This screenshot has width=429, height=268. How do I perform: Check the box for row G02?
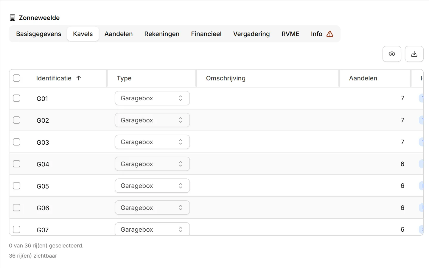(x=17, y=120)
